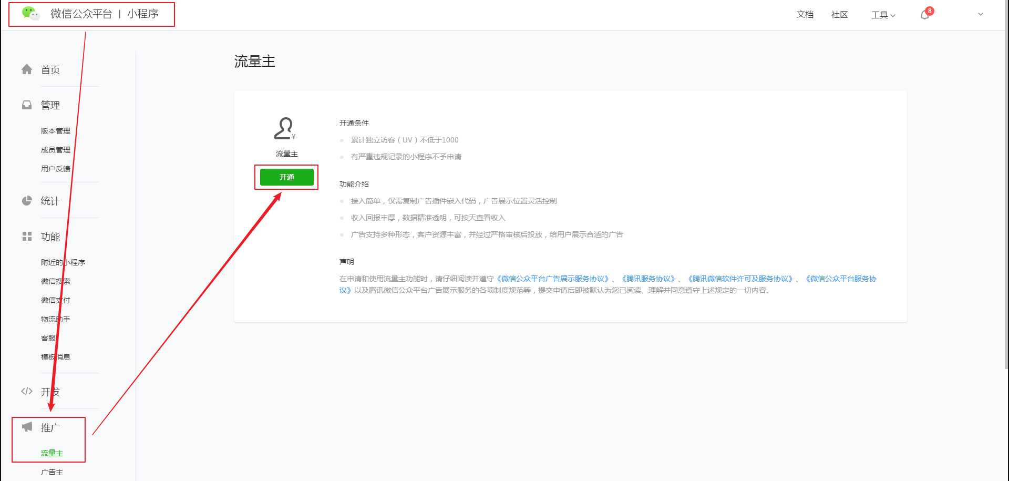Viewport: 1009px width, 481px height.
Task: Open 《微信公众平台广告展示服务协议》 link
Action: coord(553,279)
